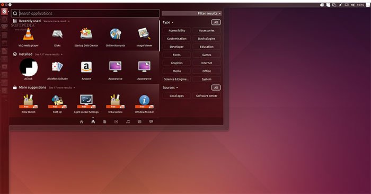The height and width of the screenshot is (194, 371).
Task: Toggle the Software center source filter
Action: [x=207, y=96]
